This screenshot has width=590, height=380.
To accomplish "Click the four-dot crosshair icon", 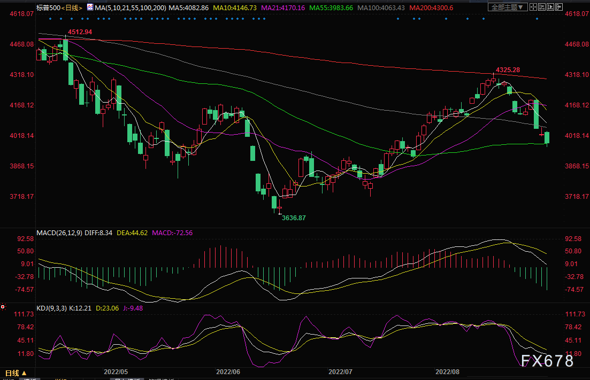I will click(533, 7).
